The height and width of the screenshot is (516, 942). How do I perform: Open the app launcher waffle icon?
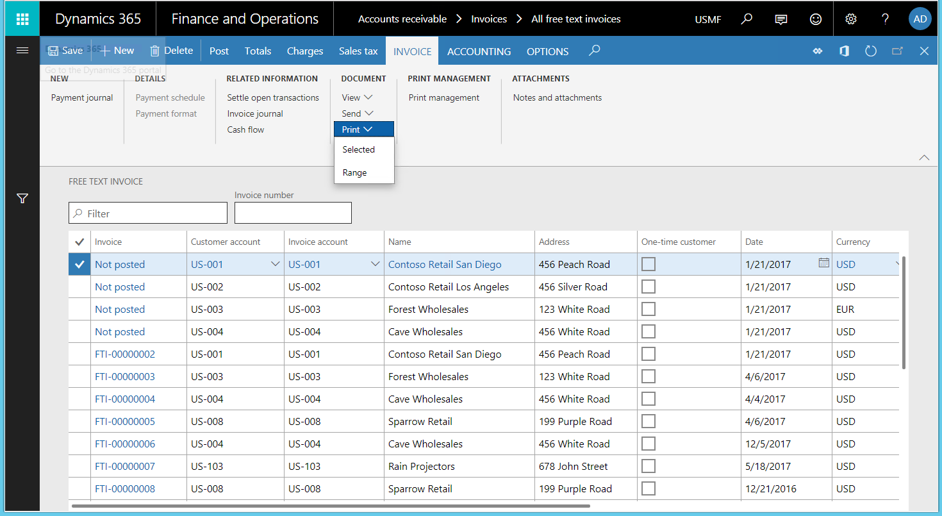[x=22, y=19]
